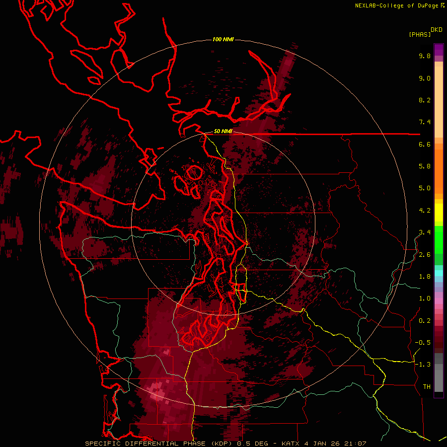The image size is (447, 447).
Task: Click the -1.3 scale value
Action: 423,365
